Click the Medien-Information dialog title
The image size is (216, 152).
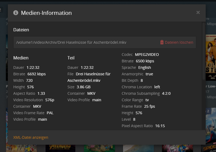(x=46, y=13)
